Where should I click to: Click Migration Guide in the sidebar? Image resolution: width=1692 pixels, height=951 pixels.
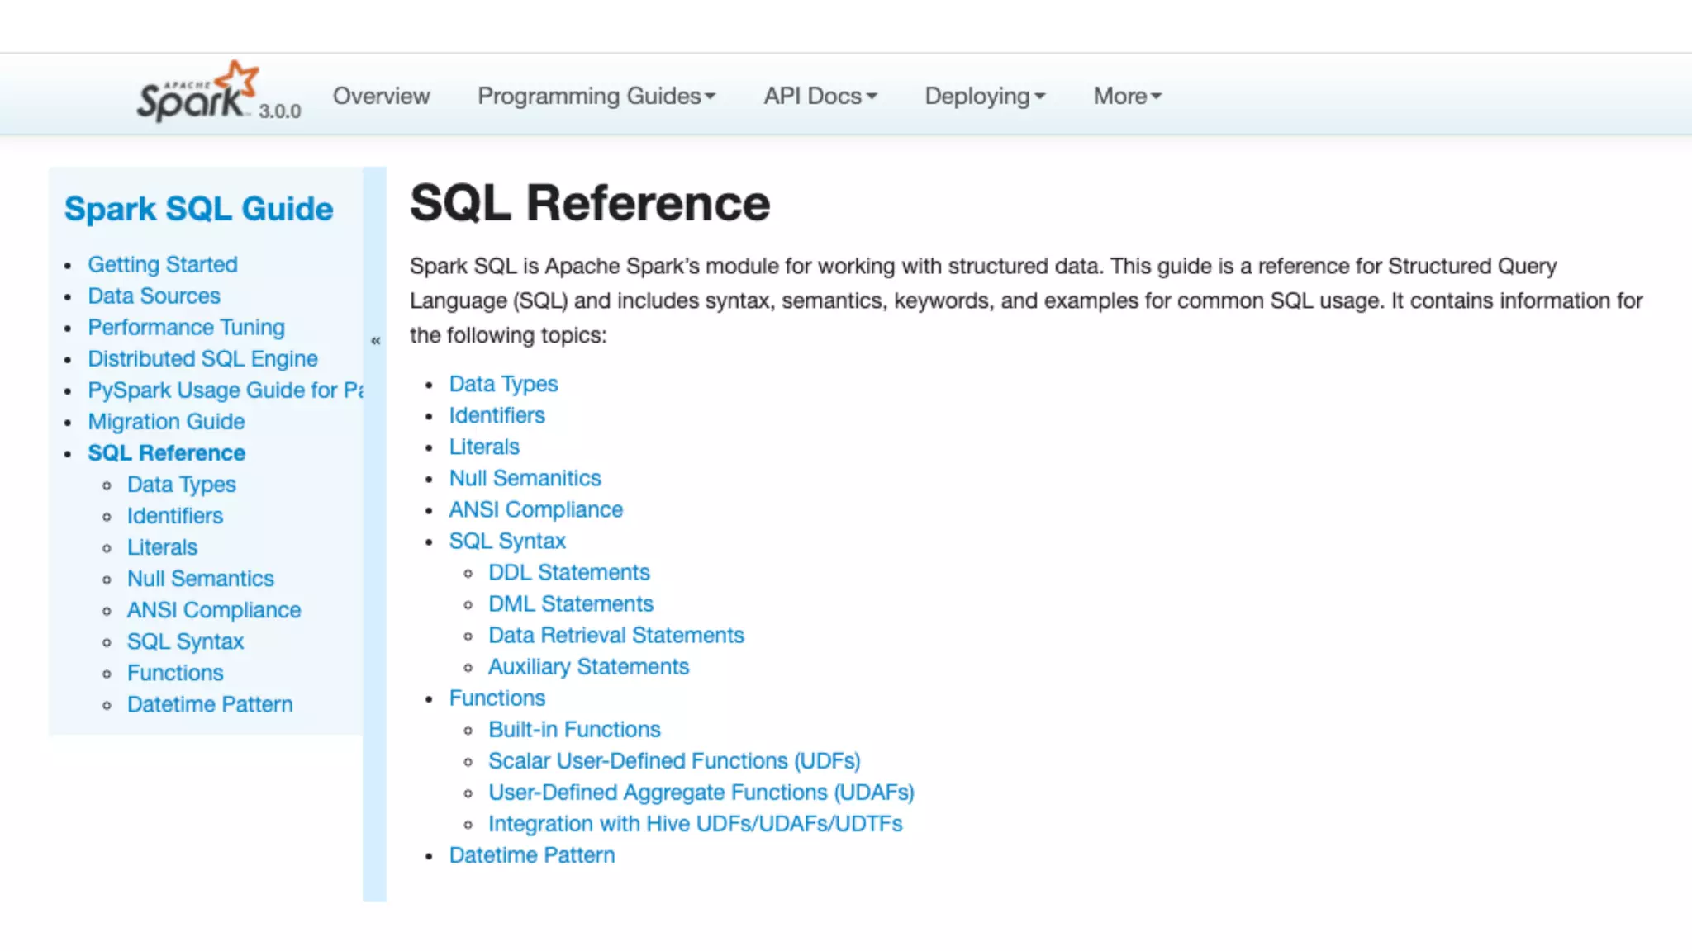(x=166, y=422)
